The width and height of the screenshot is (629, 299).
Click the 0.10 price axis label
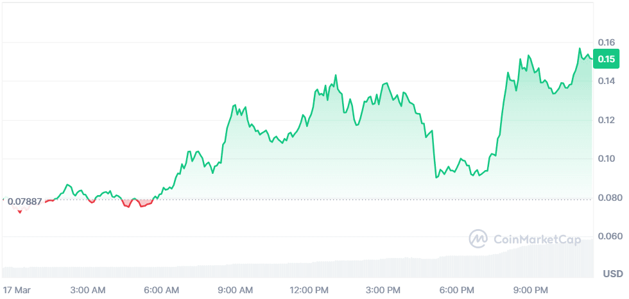pos(607,159)
